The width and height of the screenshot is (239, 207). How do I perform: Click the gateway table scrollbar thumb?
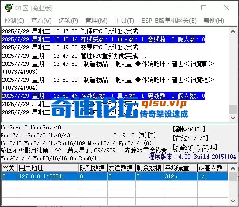tap(233, 177)
